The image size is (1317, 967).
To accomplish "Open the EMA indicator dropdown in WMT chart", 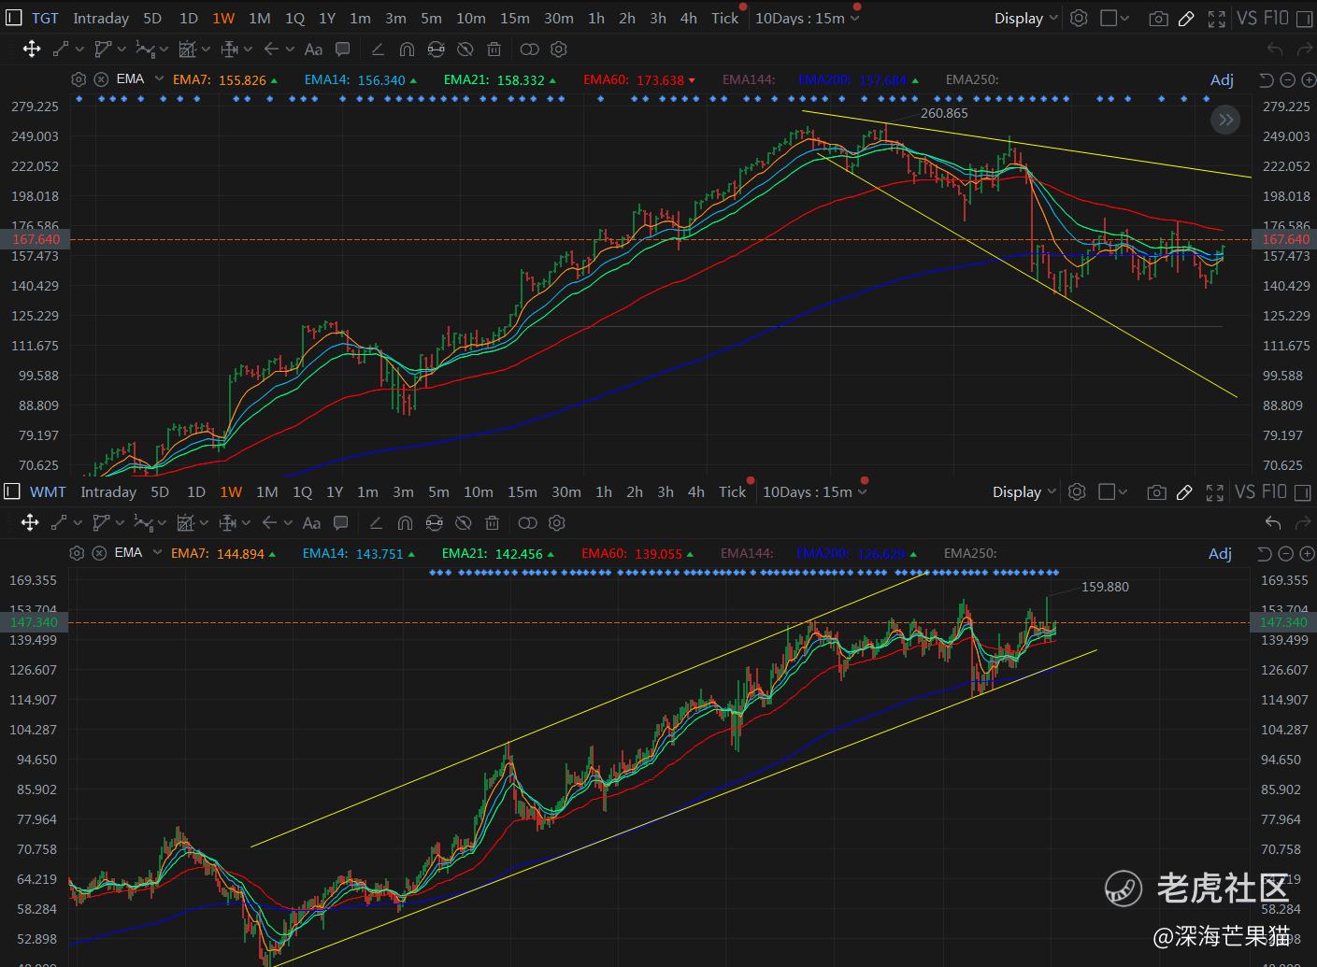I will (157, 553).
